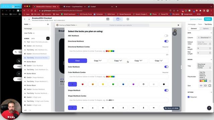Image resolution: width=214 pixels, height=120 pixels.
Task: Go back with top-left Glide arrow
Action: tap(24, 19)
